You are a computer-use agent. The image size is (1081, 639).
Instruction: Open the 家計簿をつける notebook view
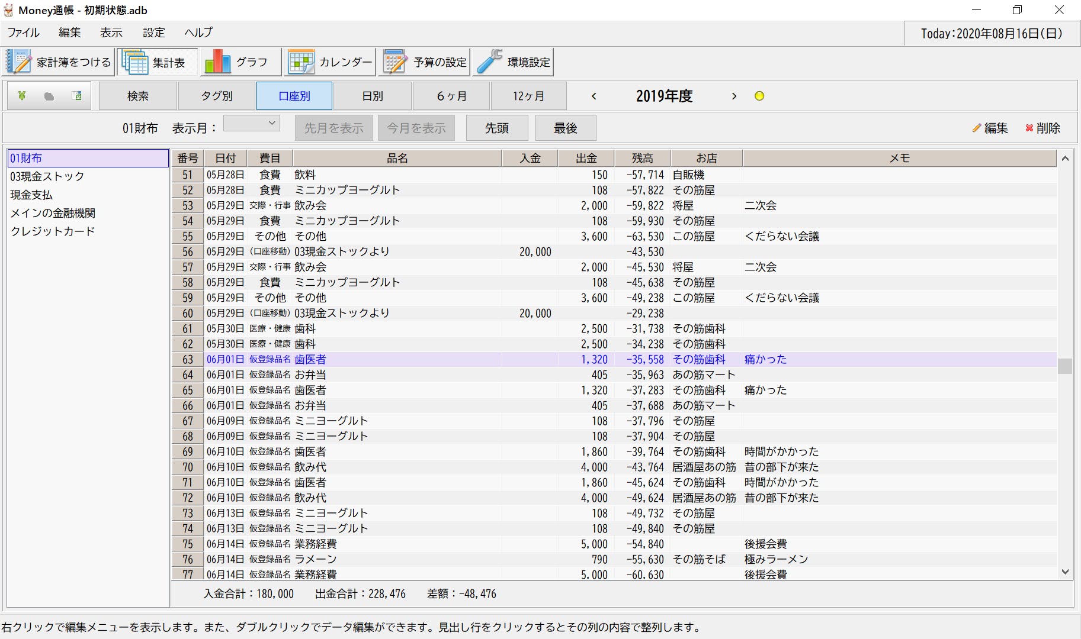tap(59, 62)
